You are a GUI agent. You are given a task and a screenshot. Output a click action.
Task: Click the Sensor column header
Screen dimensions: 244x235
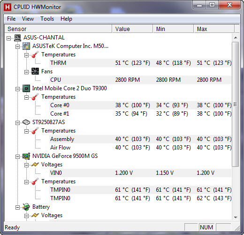(58, 29)
